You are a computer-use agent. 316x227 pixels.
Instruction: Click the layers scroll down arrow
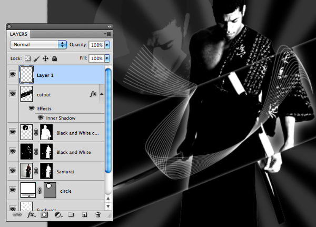pyautogui.click(x=108, y=206)
